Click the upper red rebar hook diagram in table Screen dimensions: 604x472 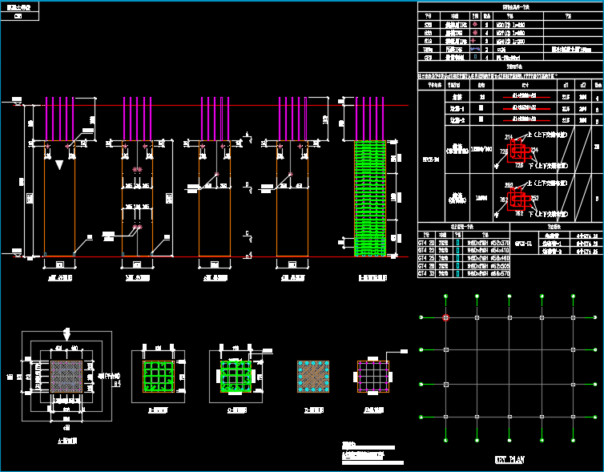click(x=517, y=151)
